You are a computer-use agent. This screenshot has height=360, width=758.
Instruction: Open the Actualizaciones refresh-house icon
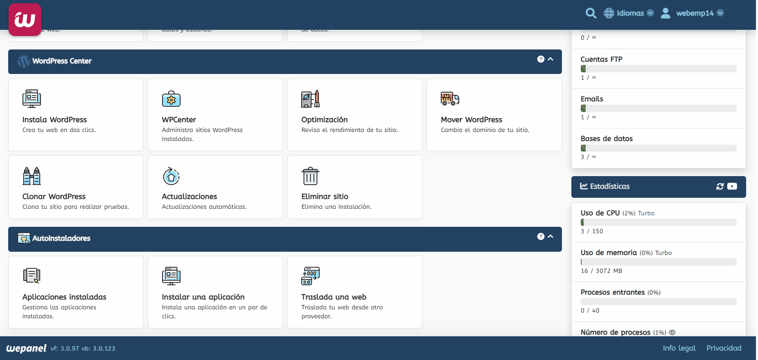[x=171, y=176]
